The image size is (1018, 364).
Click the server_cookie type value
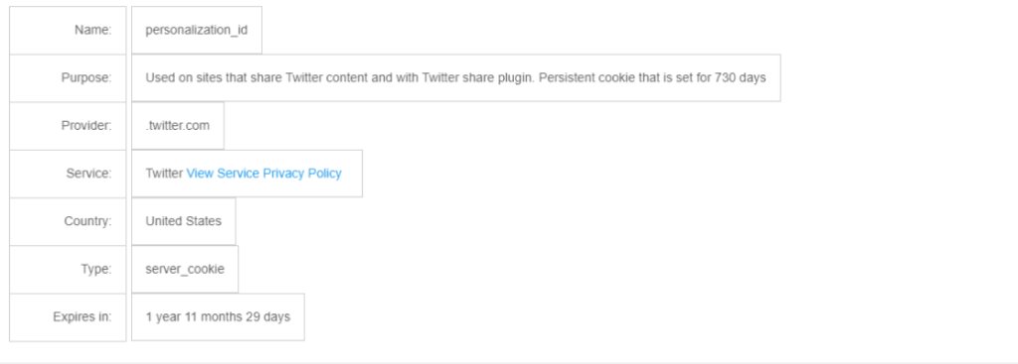[x=185, y=270]
